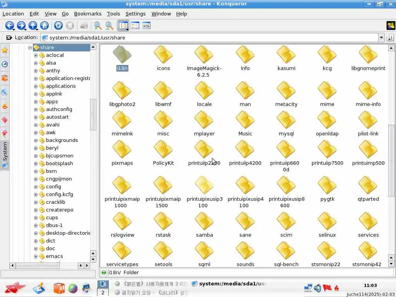Expand the backgrounds tree node

(x=36, y=140)
